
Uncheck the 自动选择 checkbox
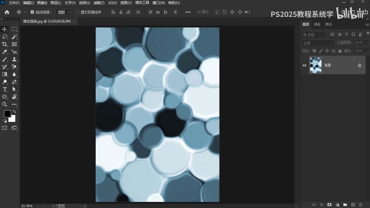[x=32, y=12]
